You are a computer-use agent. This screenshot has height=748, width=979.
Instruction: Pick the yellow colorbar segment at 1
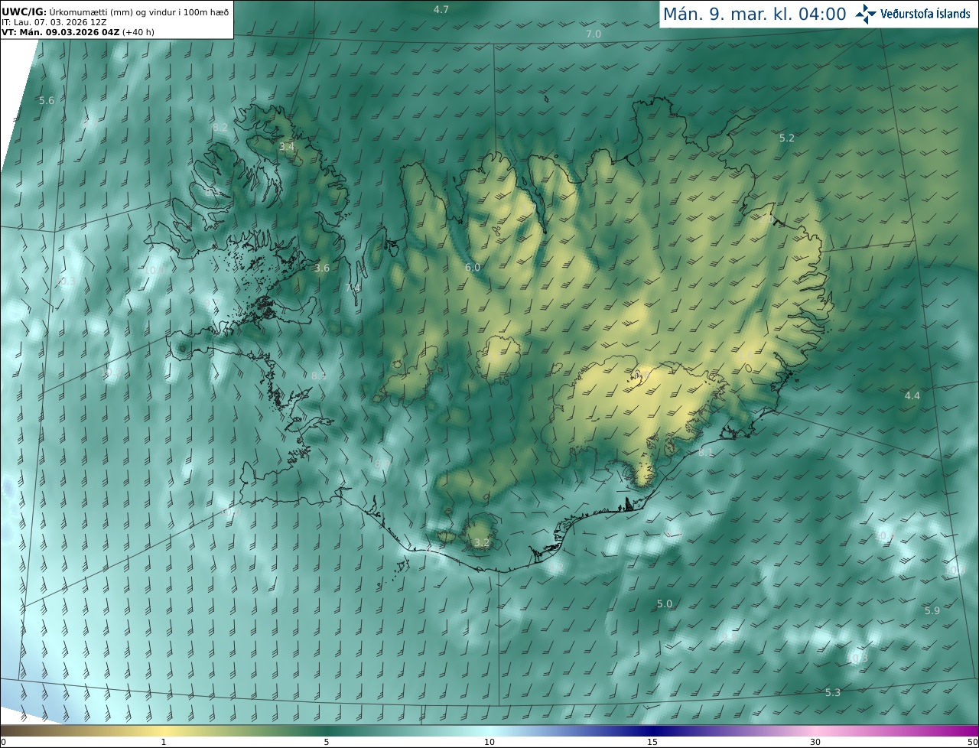coord(164,730)
